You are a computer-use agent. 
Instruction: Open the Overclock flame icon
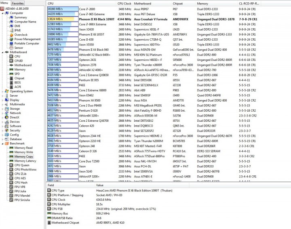coord(11,35)
